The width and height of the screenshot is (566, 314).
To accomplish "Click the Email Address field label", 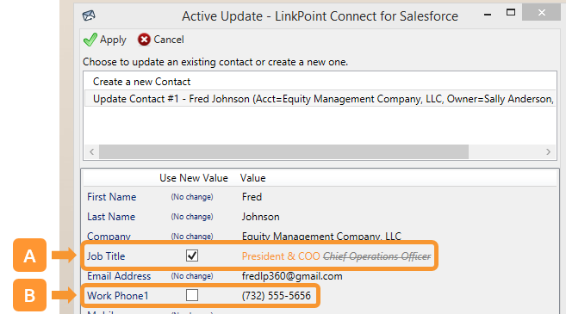I will pos(119,276).
